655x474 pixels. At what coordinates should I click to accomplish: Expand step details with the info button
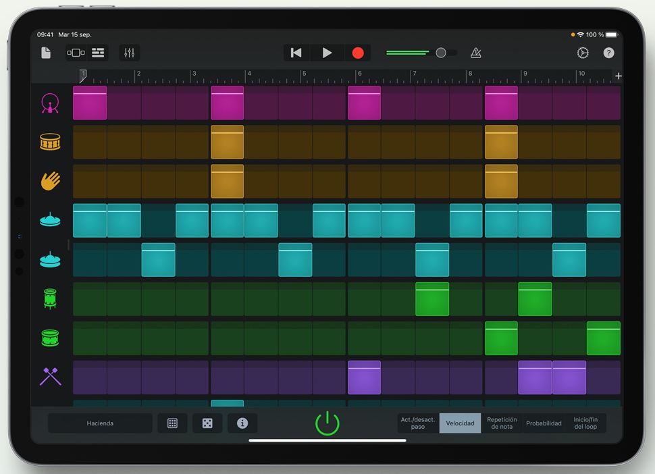point(242,423)
